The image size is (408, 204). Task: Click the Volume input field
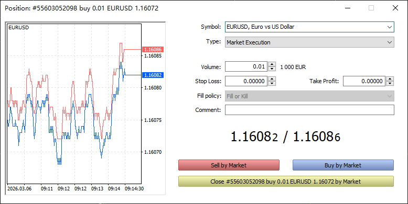click(x=246, y=67)
